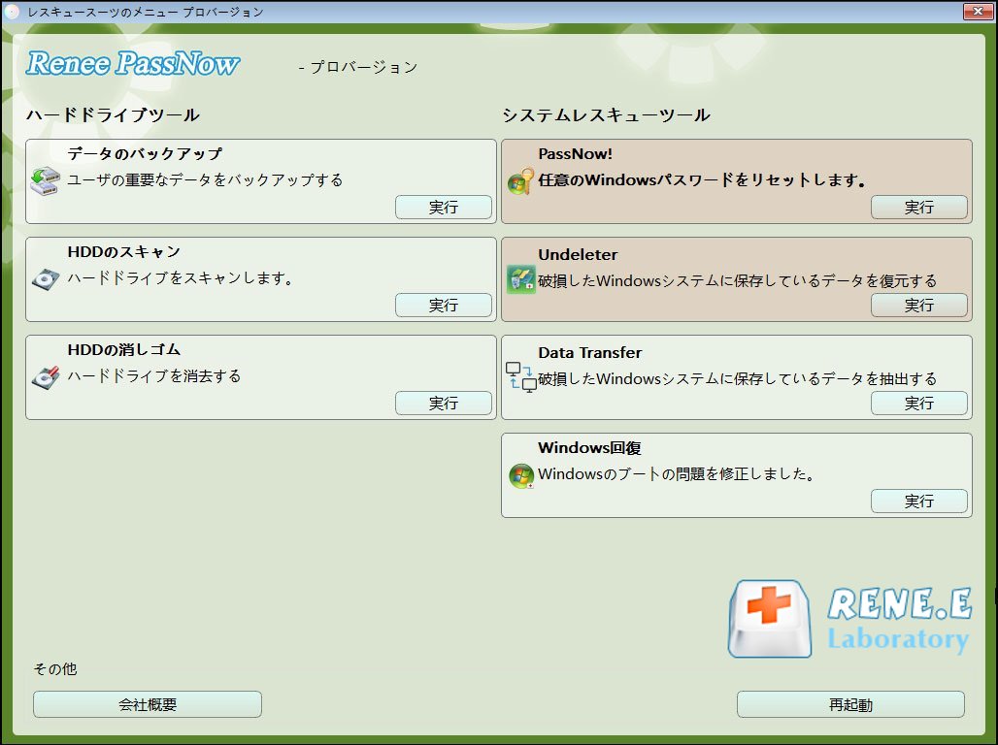Click the HDD eraser icon
Viewport: 998px width, 745px height.
pos(46,377)
